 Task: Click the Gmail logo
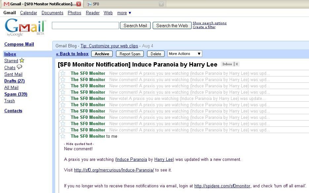(25, 27)
